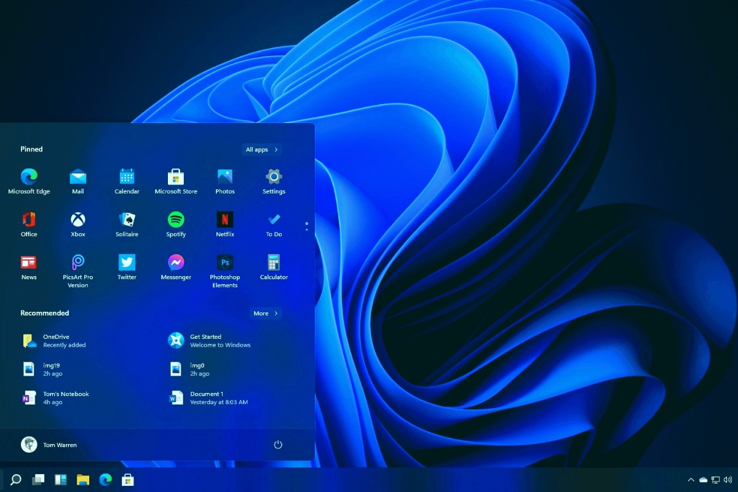Show More recommended items

coord(266,314)
